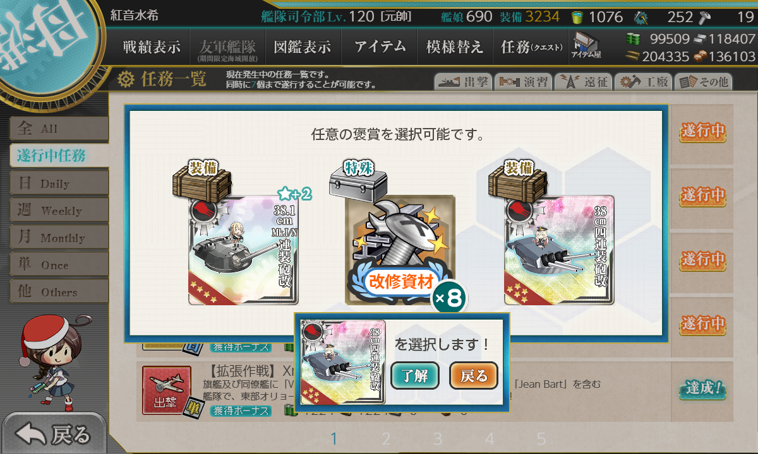Cancel selection with orange 戻る button

[474, 376]
